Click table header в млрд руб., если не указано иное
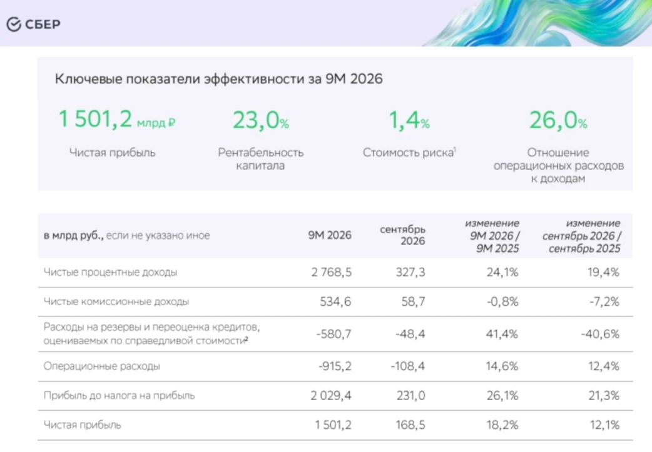 [127, 236]
